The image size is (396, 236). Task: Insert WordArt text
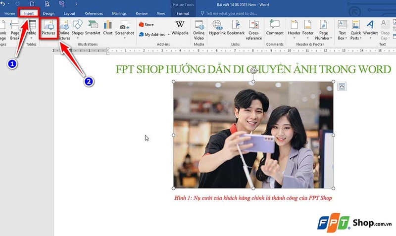(x=370, y=30)
